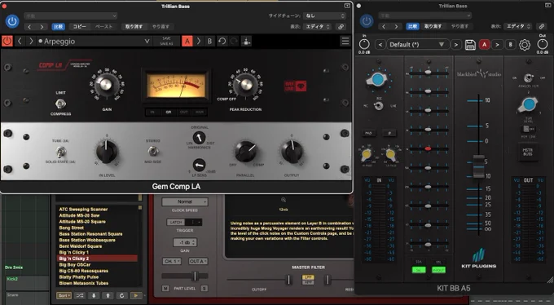Select IN meter mode tab

click(x=152, y=113)
